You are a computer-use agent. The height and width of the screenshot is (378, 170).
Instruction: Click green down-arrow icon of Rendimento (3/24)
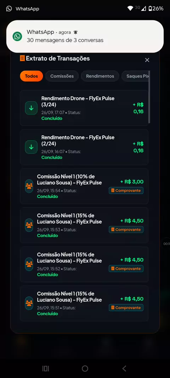point(31,108)
